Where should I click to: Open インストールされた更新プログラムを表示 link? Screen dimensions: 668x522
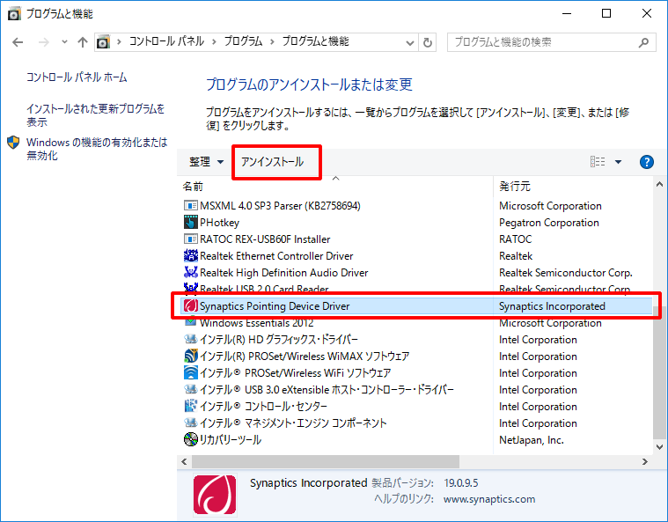[95, 115]
